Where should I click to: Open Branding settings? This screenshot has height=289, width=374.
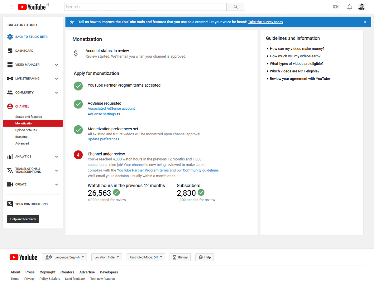coord(21,137)
